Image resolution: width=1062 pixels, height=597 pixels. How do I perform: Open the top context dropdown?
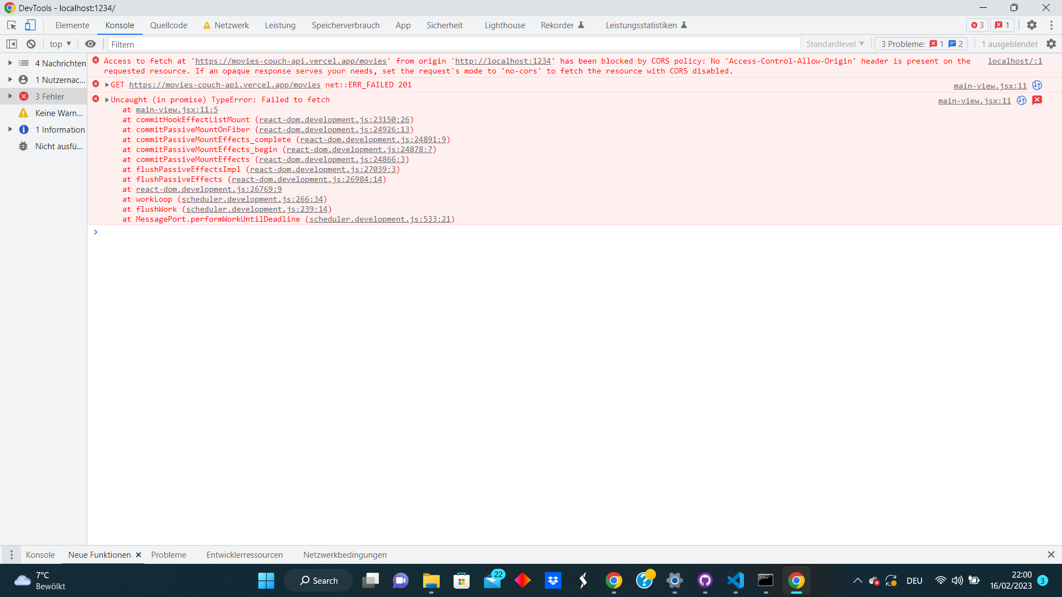click(x=60, y=44)
